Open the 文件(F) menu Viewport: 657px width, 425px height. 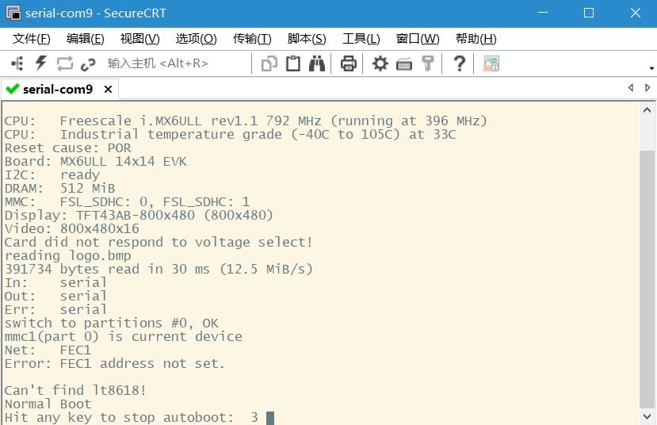32,39
